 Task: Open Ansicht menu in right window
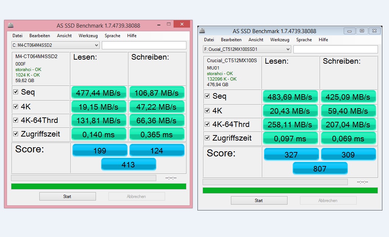256,39
